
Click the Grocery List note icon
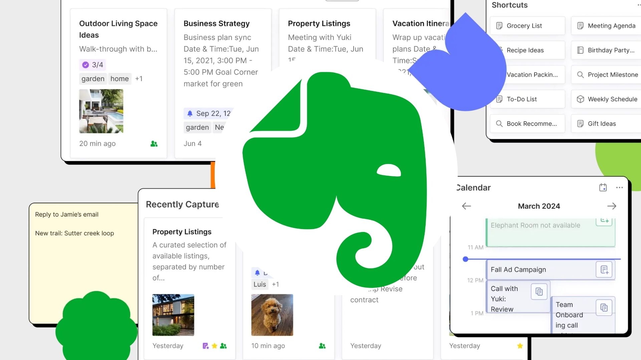click(499, 26)
